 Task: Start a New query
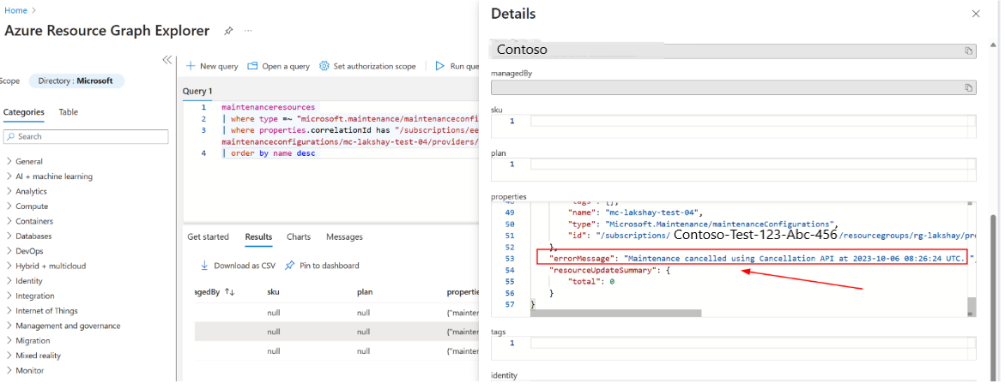tap(211, 66)
